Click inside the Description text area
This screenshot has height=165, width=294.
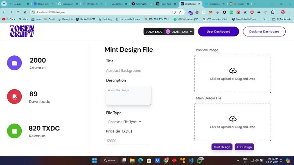129,96
